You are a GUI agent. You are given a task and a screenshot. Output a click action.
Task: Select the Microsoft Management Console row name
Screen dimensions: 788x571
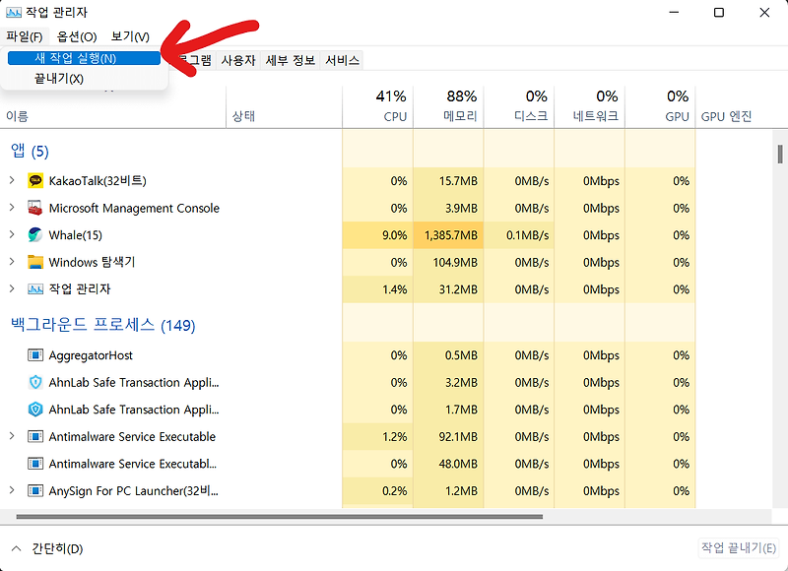click(134, 208)
